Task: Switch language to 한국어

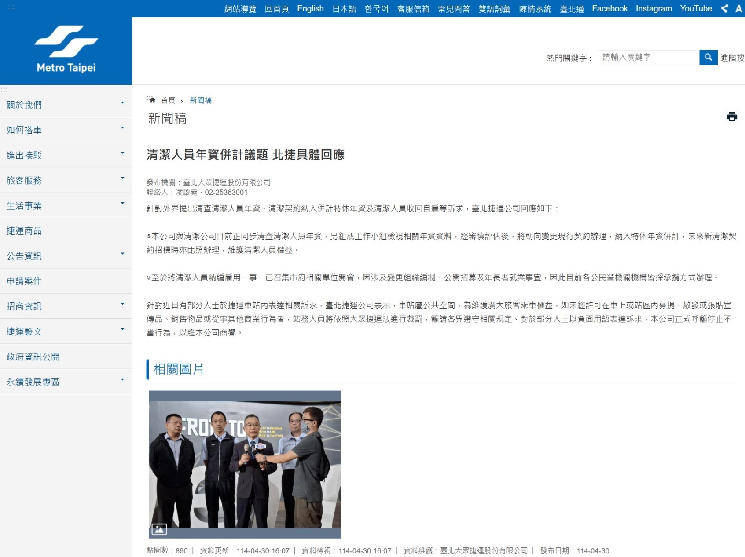Action: [377, 9]
